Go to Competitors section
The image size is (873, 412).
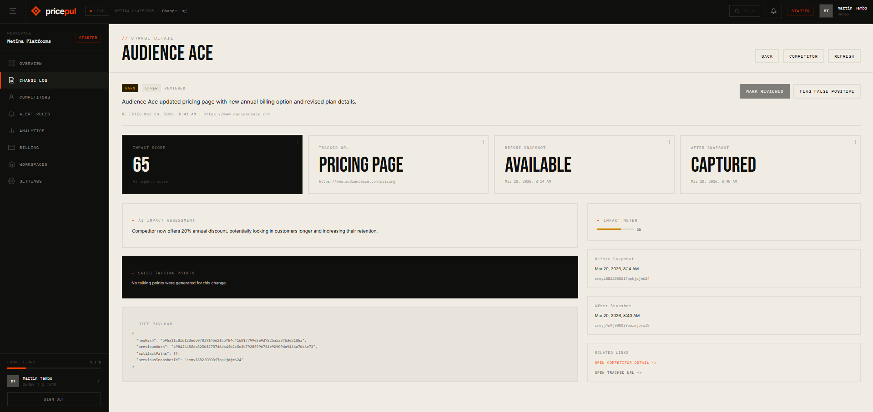pos(54,97)
